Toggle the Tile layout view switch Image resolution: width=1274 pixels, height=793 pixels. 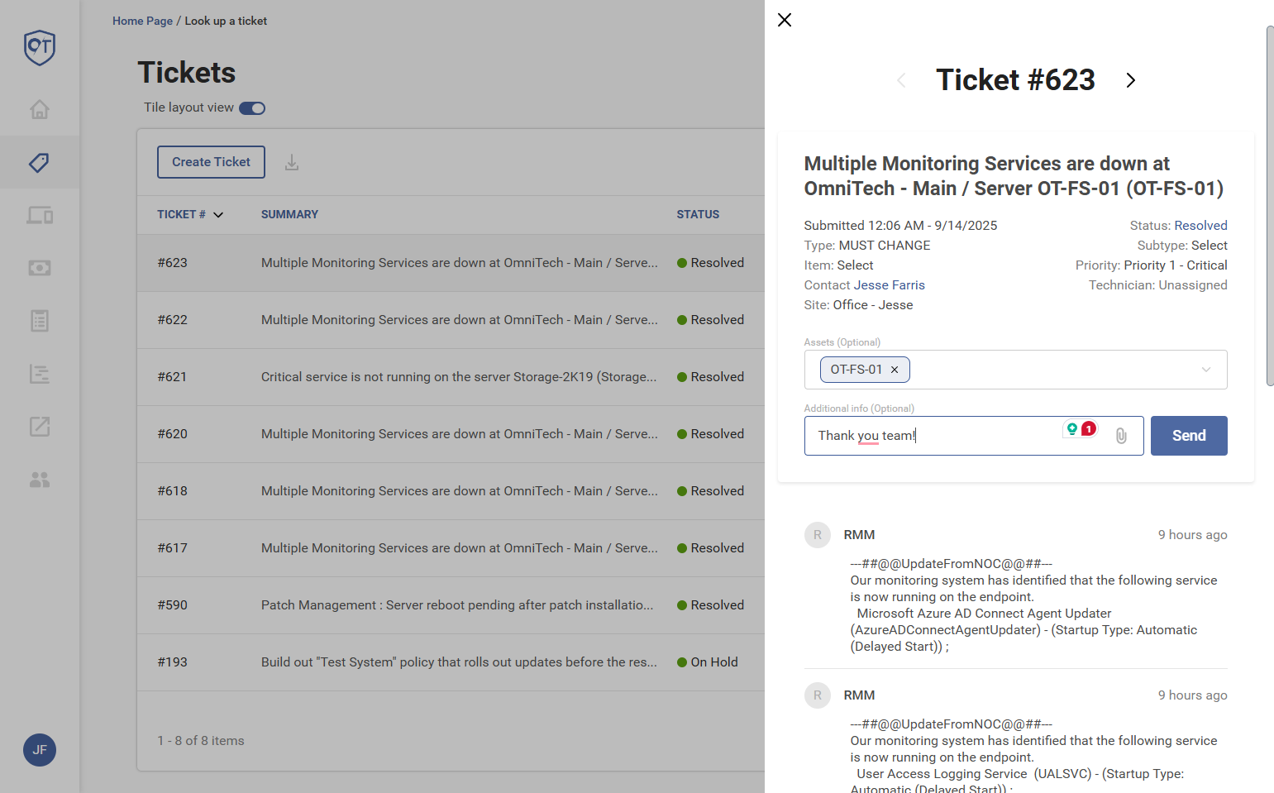(252, 108)
